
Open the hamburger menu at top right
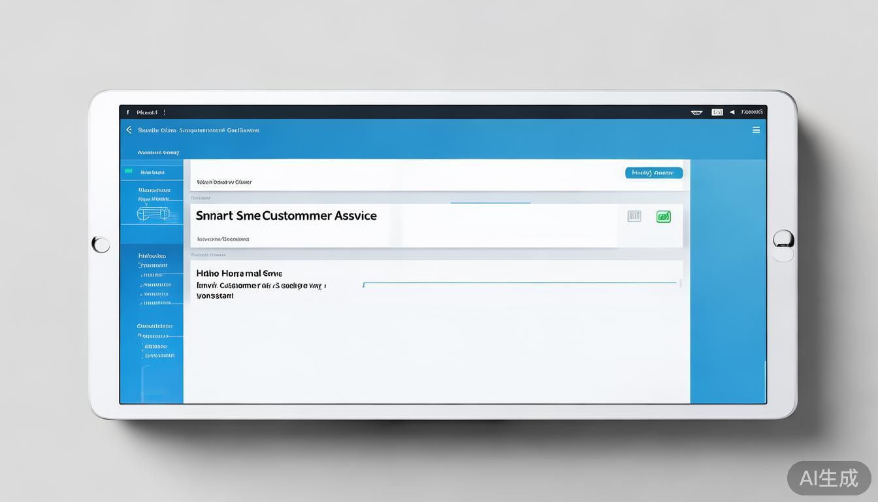coord(756,130)
